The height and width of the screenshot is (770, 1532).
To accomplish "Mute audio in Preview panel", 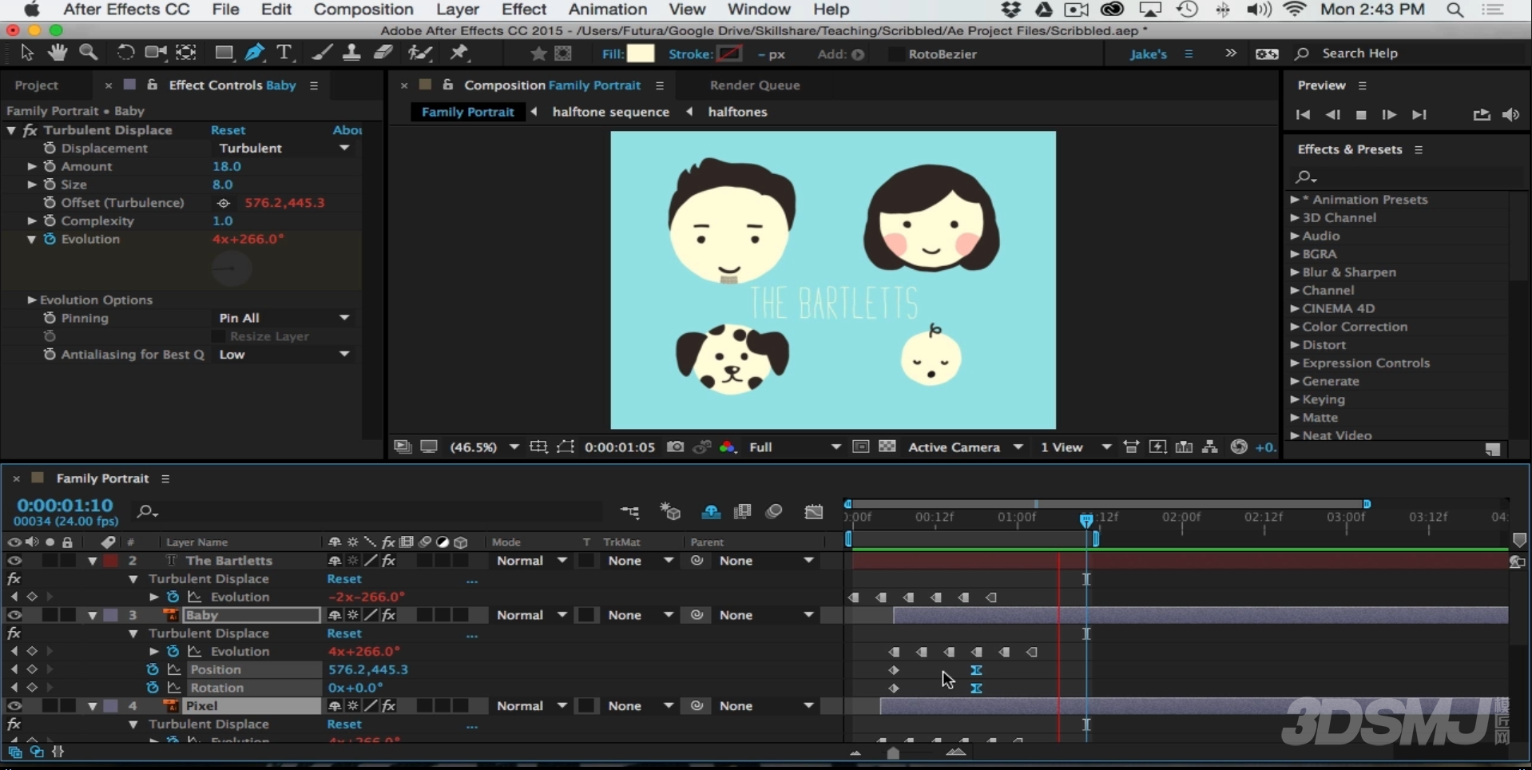I will [1510, 115].
